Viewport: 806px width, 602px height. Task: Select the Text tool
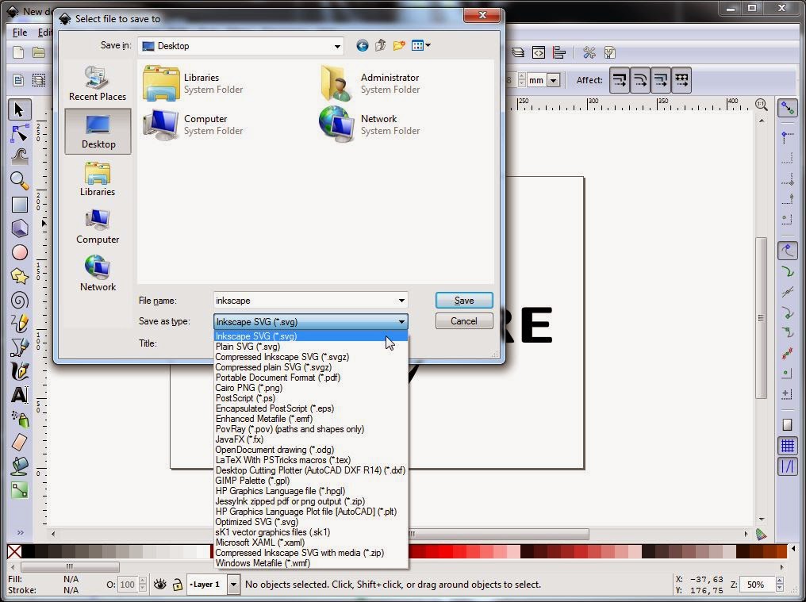[x=20, y=395]
